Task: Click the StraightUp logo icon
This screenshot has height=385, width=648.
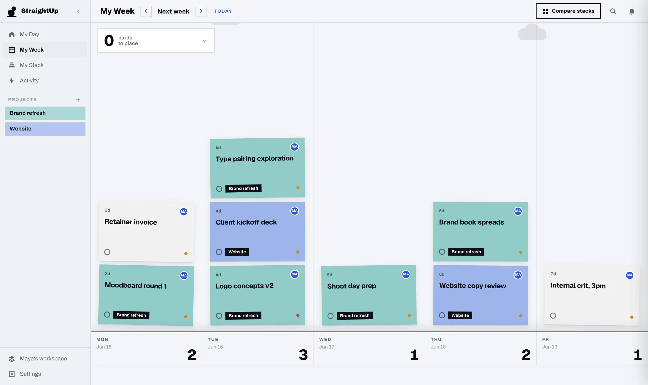Action: [12, 11]
